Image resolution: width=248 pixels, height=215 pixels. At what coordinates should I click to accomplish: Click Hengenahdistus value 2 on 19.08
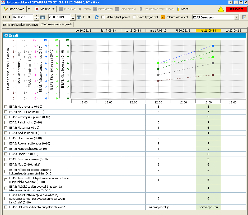pos(158,149)
